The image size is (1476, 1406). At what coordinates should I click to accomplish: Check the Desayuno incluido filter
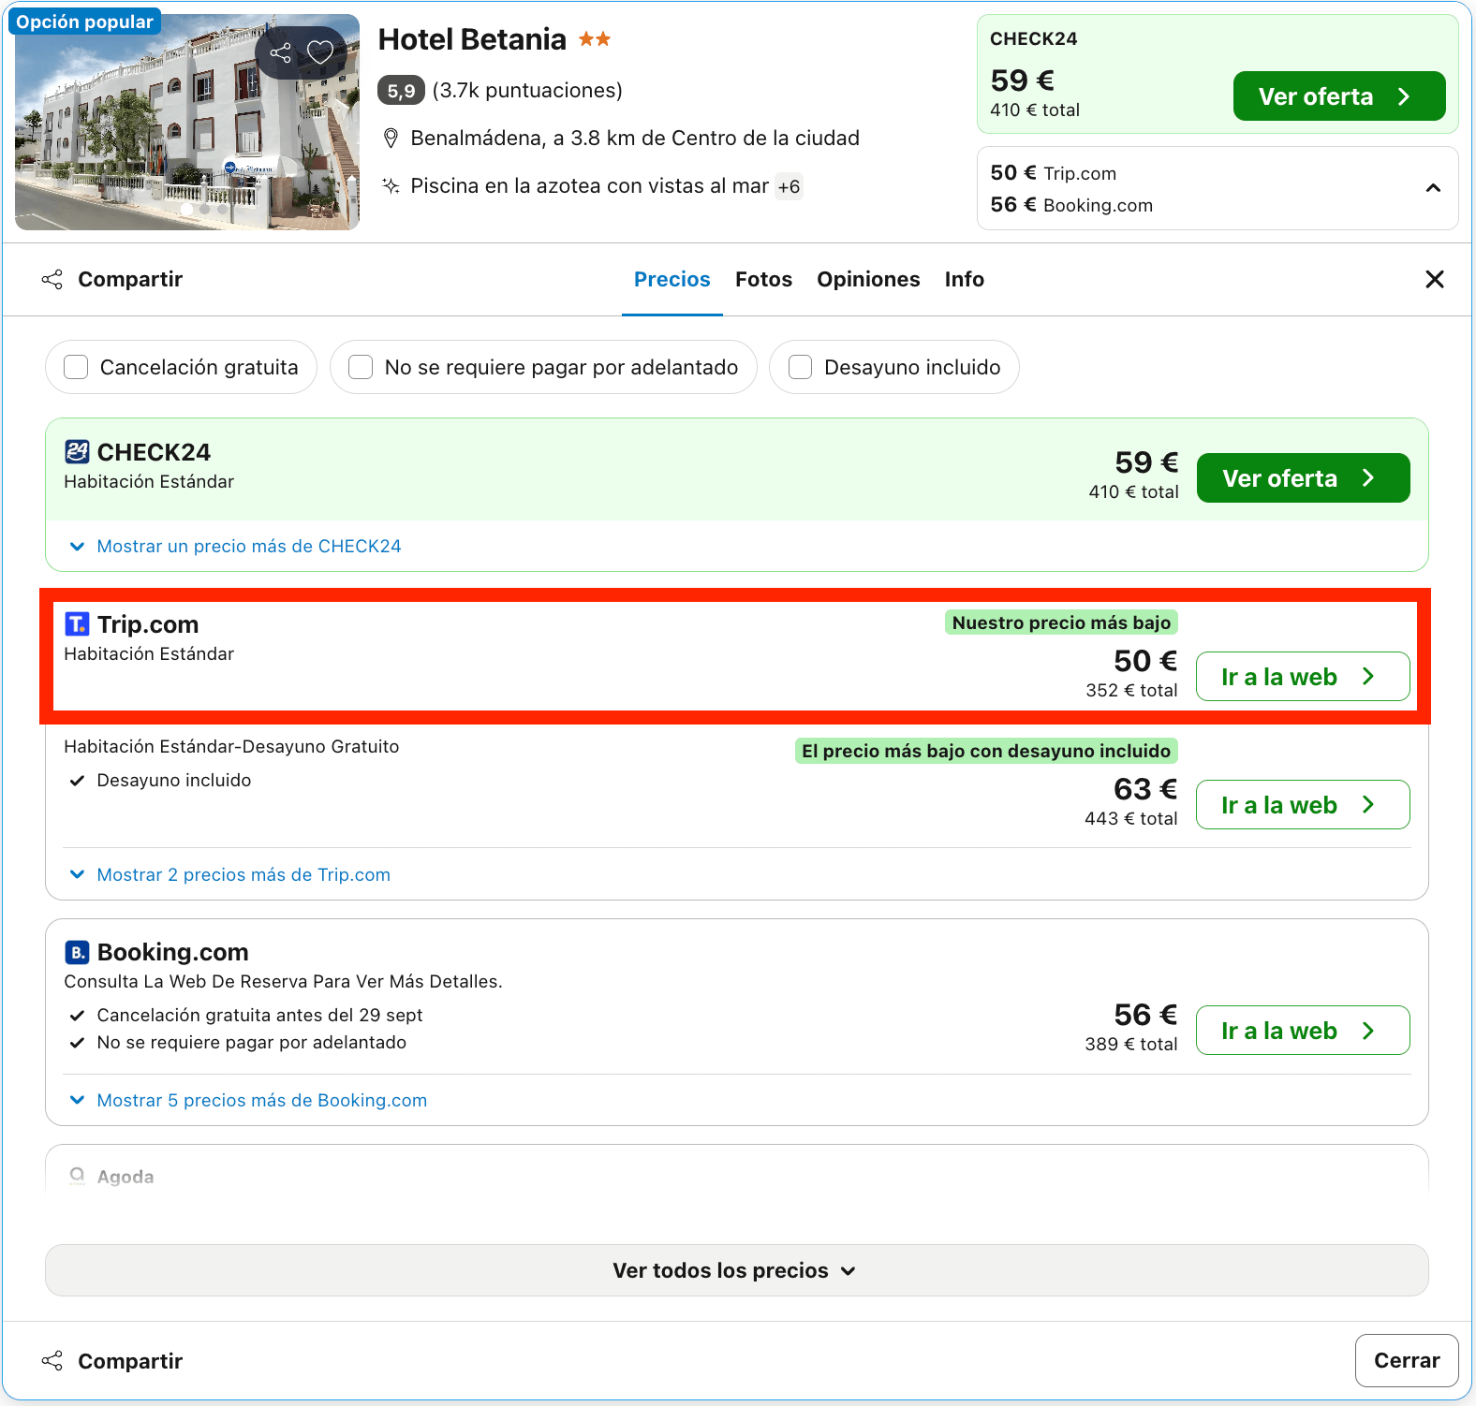[800, 367]
